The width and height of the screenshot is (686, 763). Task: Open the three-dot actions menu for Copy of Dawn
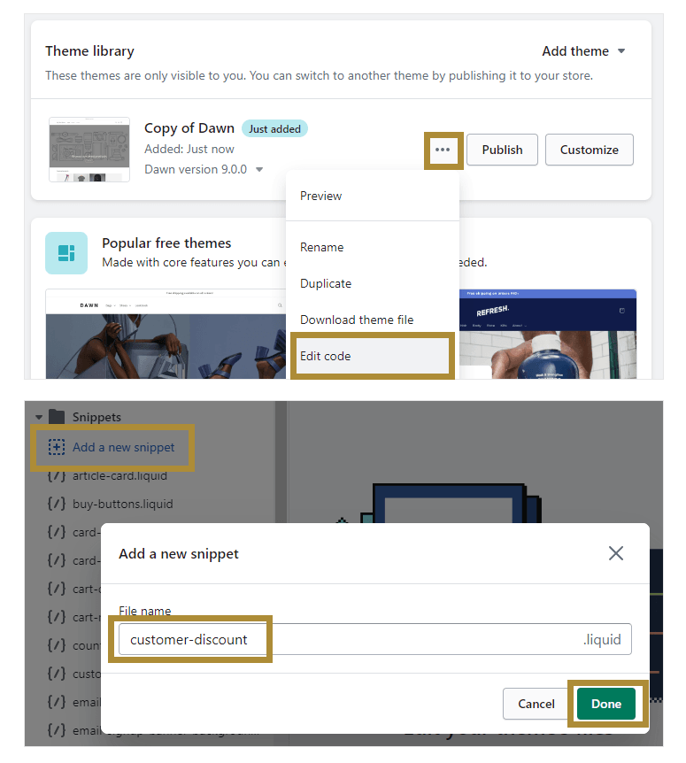click(443, 150)
